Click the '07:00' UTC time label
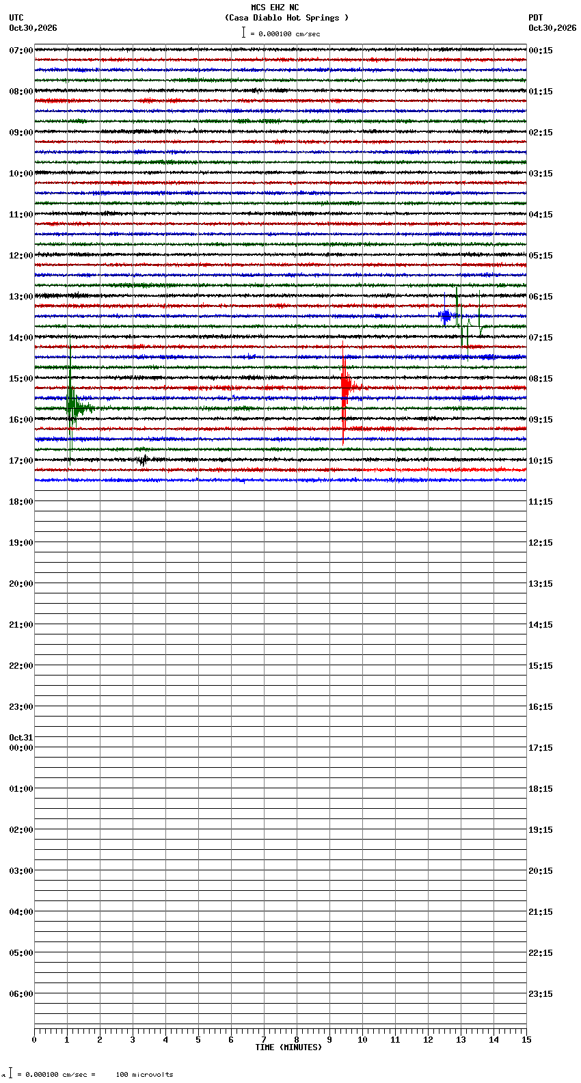Screen dimensions: 581x1083 coord(21,51)
